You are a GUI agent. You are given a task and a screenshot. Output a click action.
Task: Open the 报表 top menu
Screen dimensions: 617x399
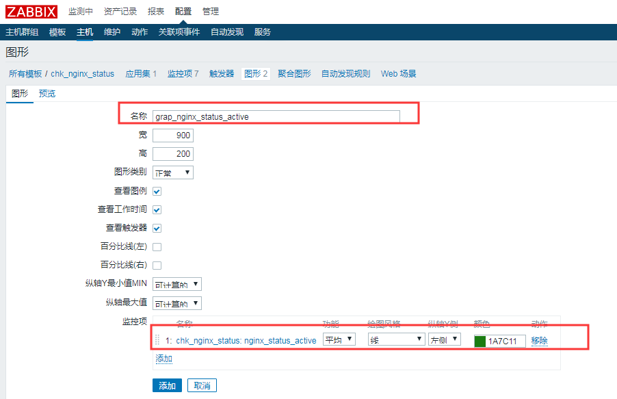coord(156,12)
